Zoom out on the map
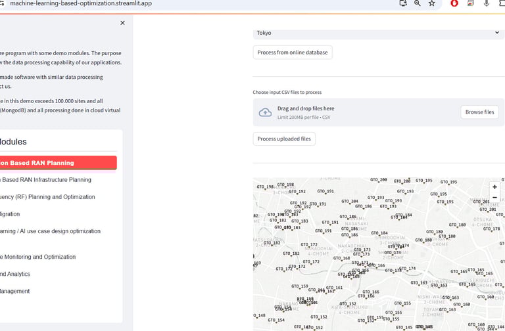Viewport: 505px width, 331px height. coord(494,197)
